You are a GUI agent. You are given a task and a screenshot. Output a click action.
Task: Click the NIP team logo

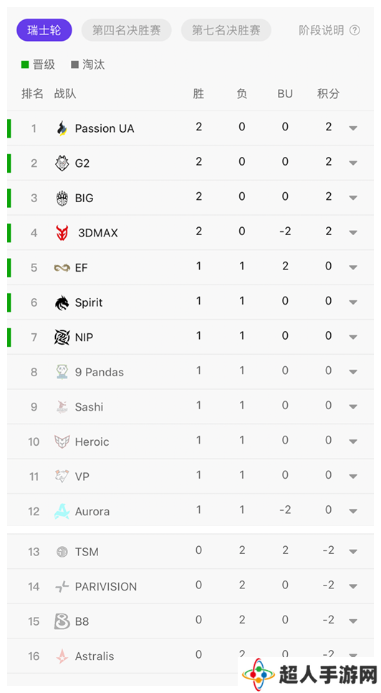pyautogui.click(x=62, y=338)
